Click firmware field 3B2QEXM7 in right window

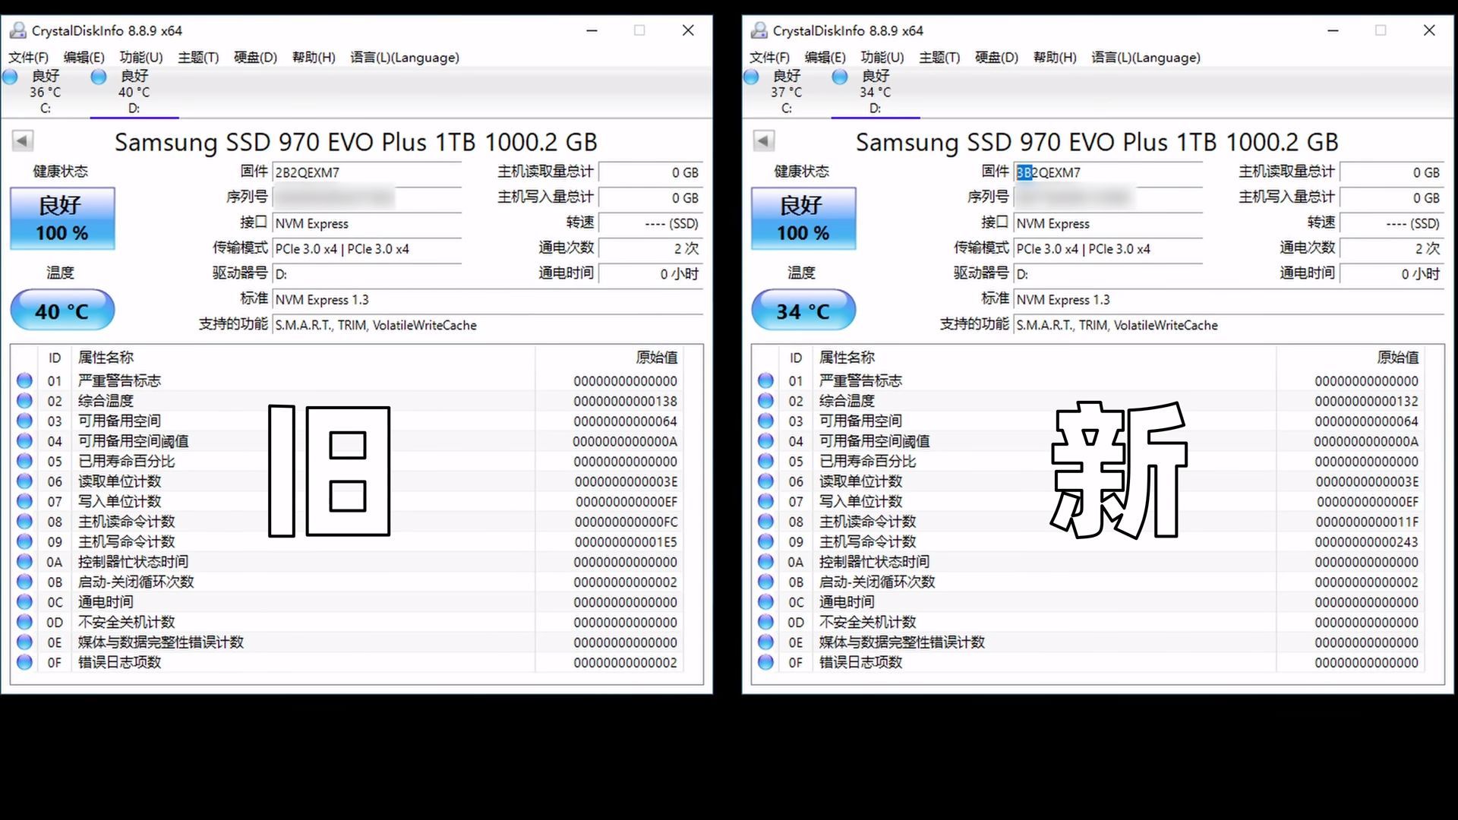(x=1108, y=172)
